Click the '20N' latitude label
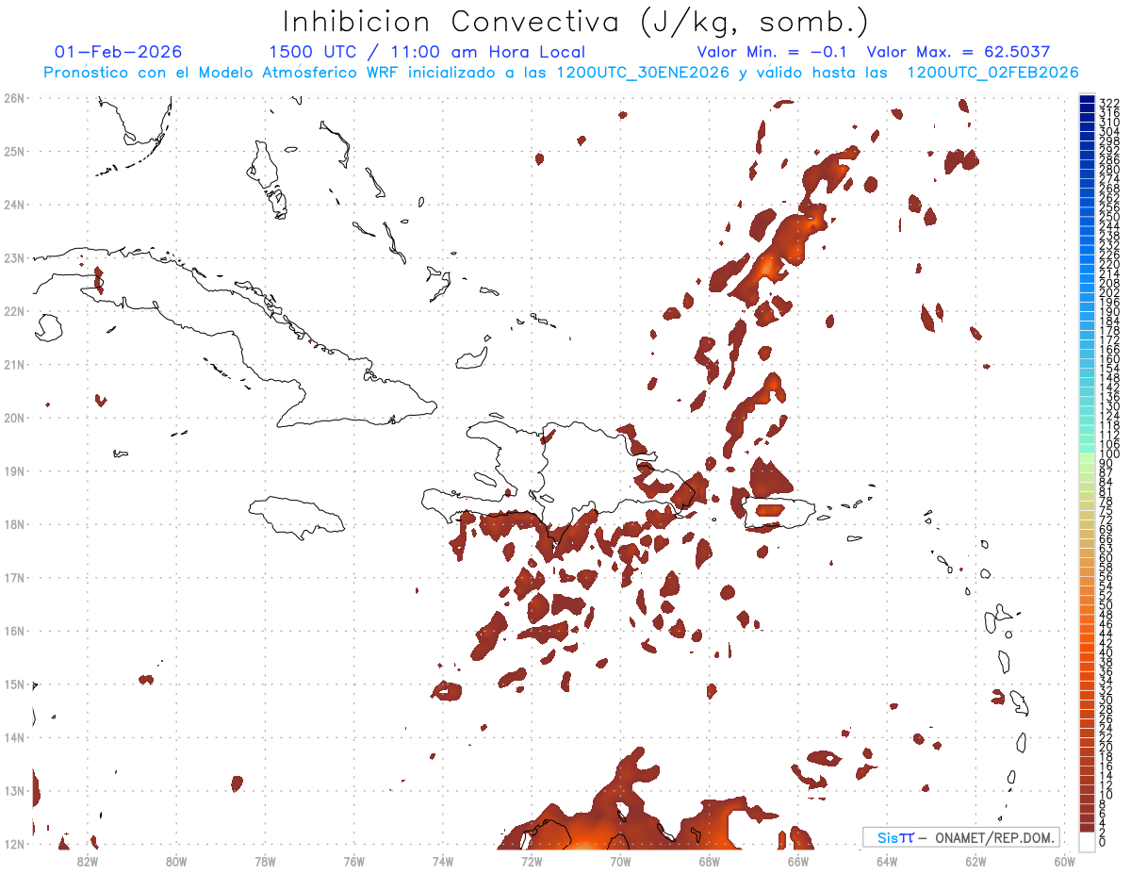Screen dimensions: 1131x874 14,417
